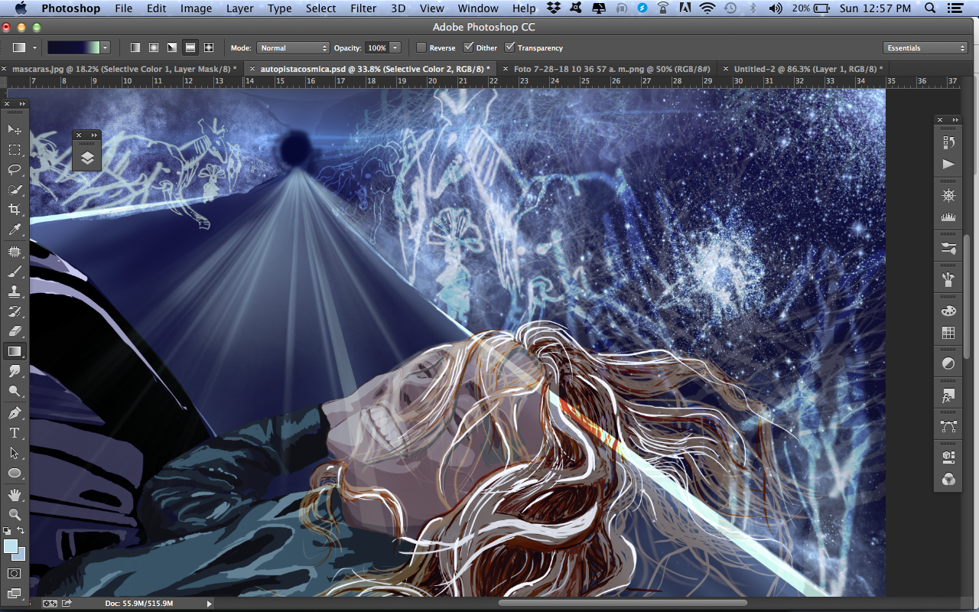
Task: Select the Zoom tool in the toolbox
Action: [15, 515]
